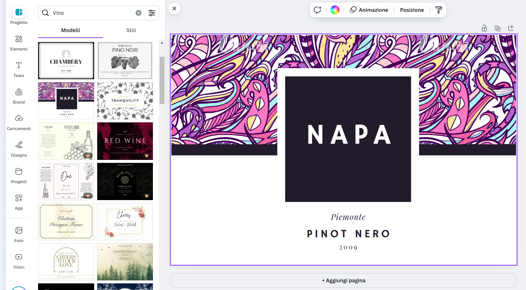Choose the Cheers floral frame template

pos(125,221)
